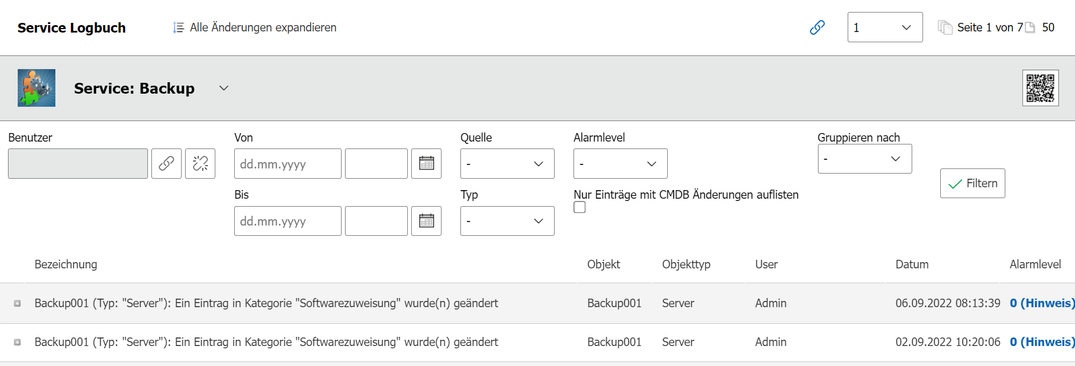Expand the 06.09.2022 log entry row
Viewport: 1075px width, 366px height.
click(x=17, y=303)
